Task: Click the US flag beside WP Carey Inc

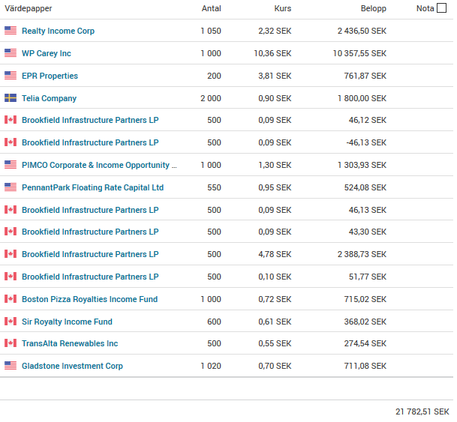Action: 11,53
